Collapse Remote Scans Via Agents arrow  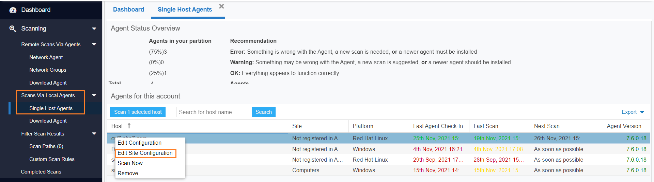point(94,44)
